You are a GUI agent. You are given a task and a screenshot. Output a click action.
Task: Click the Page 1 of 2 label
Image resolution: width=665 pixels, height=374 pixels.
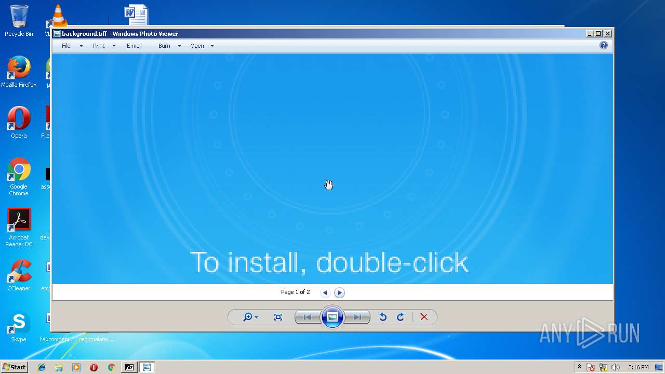[x=295, y=292]
